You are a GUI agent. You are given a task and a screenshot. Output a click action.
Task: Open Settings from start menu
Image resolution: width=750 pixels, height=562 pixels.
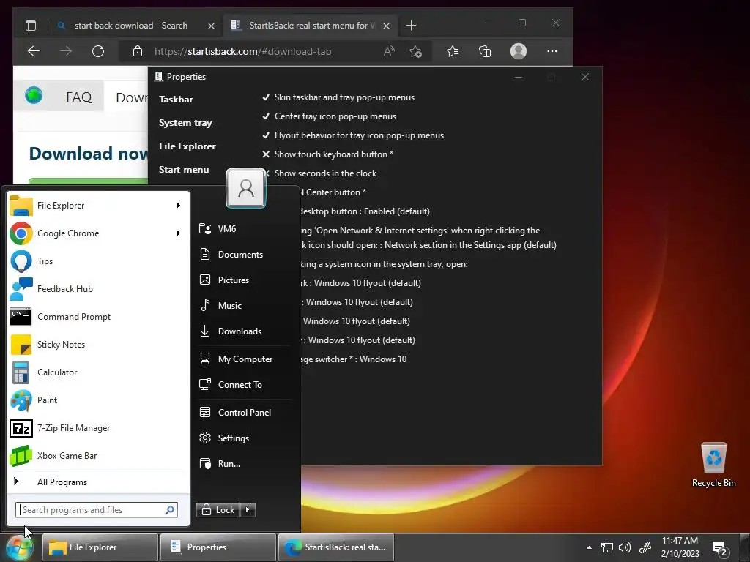click(244, 438)
